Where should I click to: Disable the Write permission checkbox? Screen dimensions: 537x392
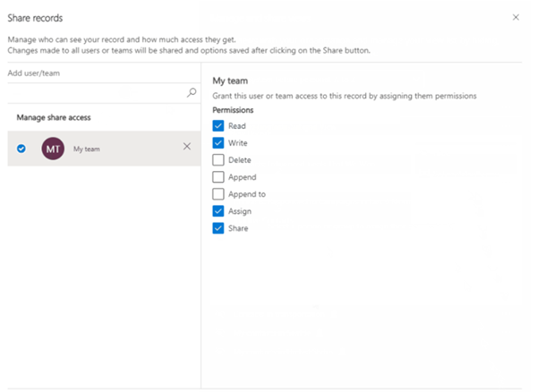coord(218,143)
